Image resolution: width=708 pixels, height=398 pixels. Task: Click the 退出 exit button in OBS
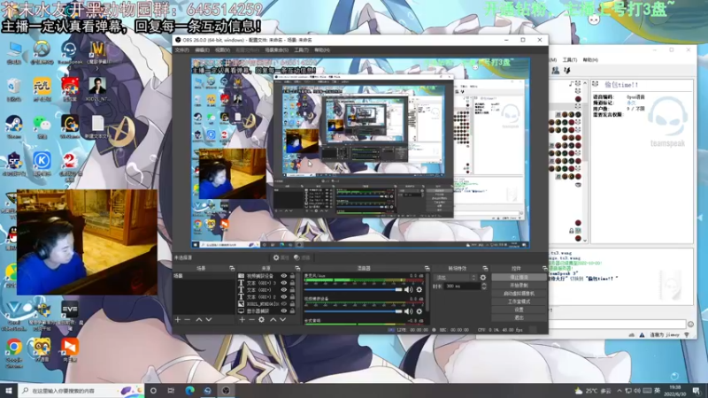click(519, 318)
